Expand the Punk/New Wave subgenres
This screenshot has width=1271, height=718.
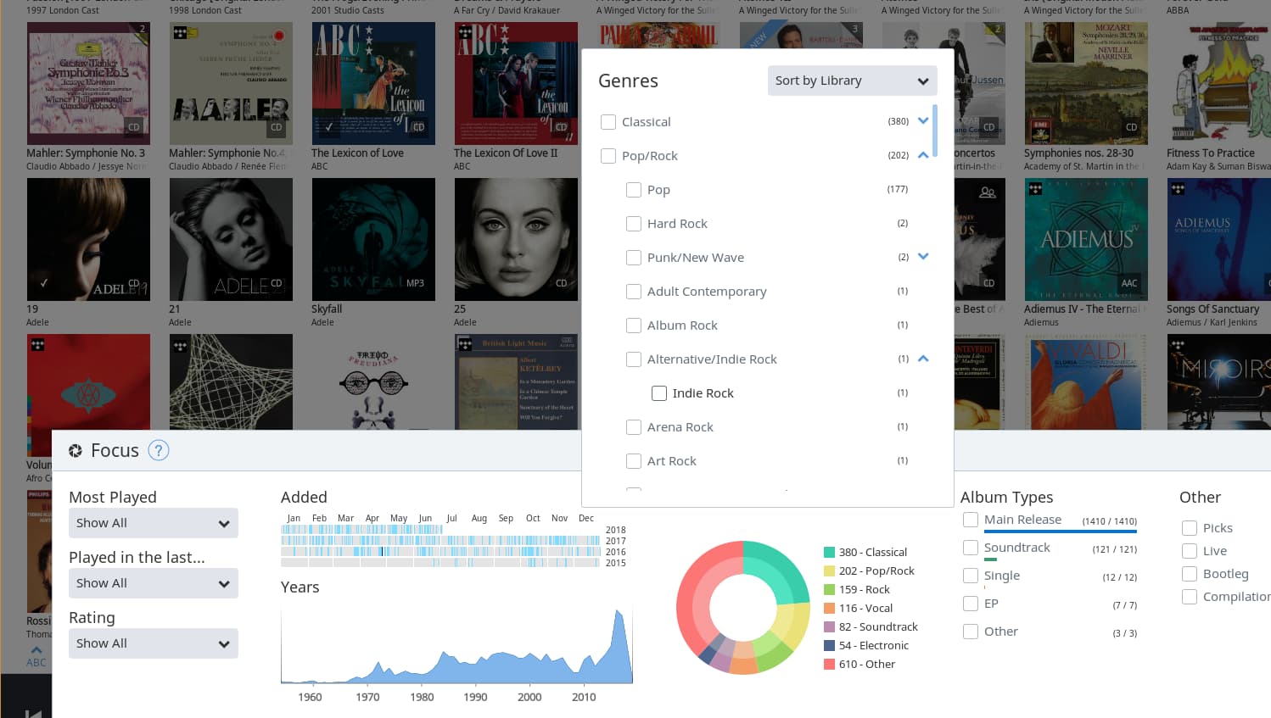923,257
